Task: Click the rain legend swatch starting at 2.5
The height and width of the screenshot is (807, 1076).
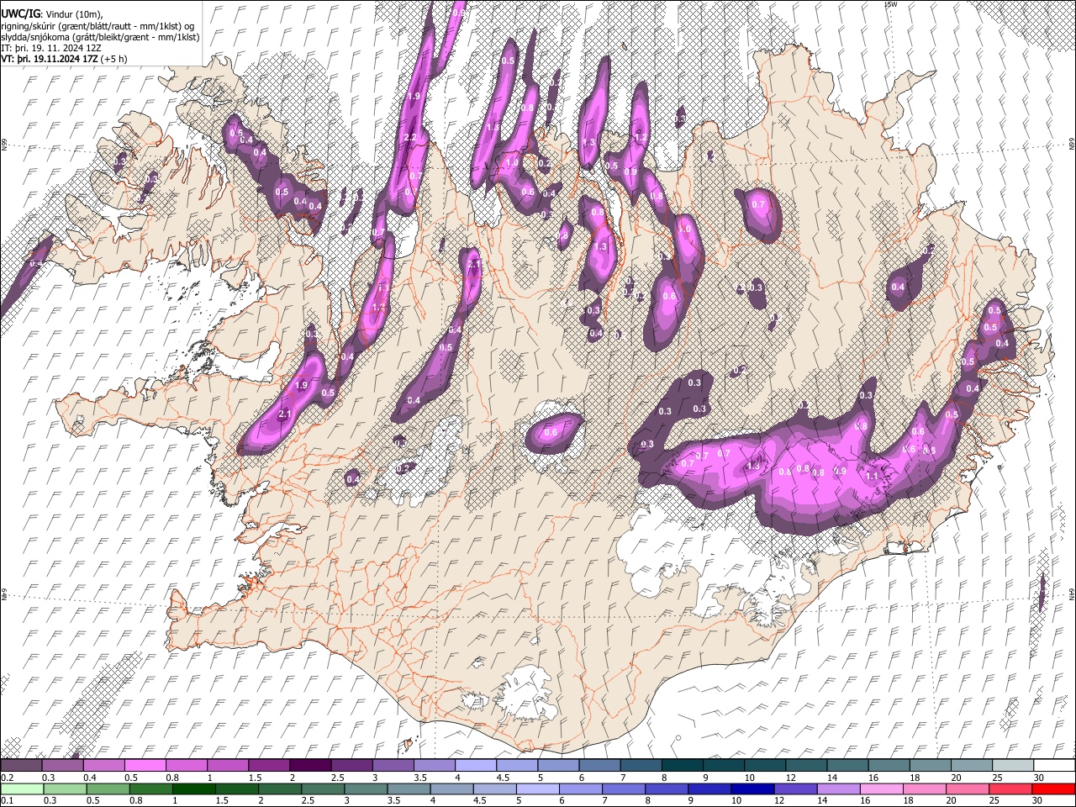Action: pos(323,789)
